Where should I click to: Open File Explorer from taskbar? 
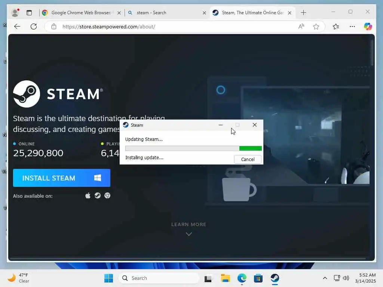(x=225, y=278)
